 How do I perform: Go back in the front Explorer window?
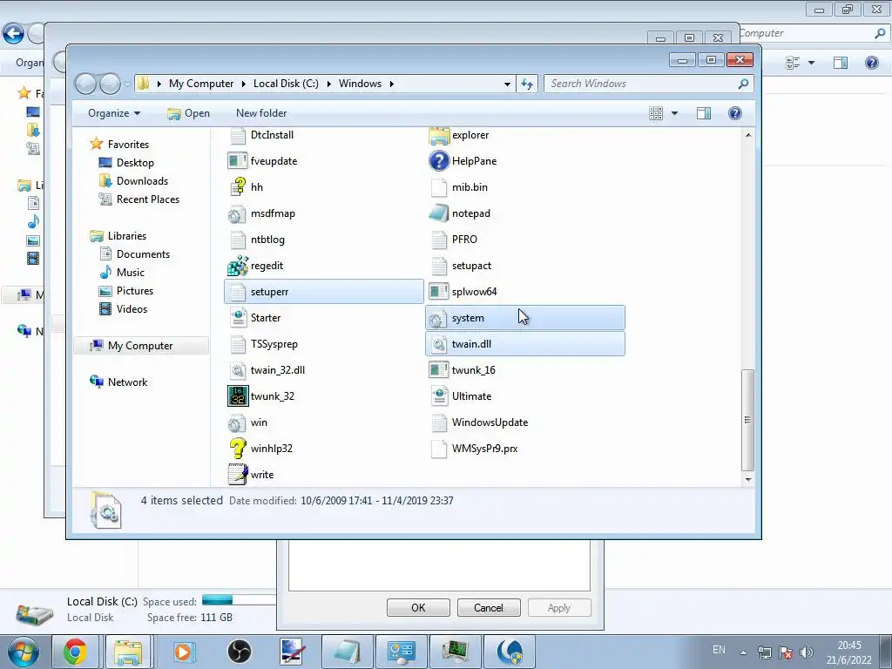86,84
